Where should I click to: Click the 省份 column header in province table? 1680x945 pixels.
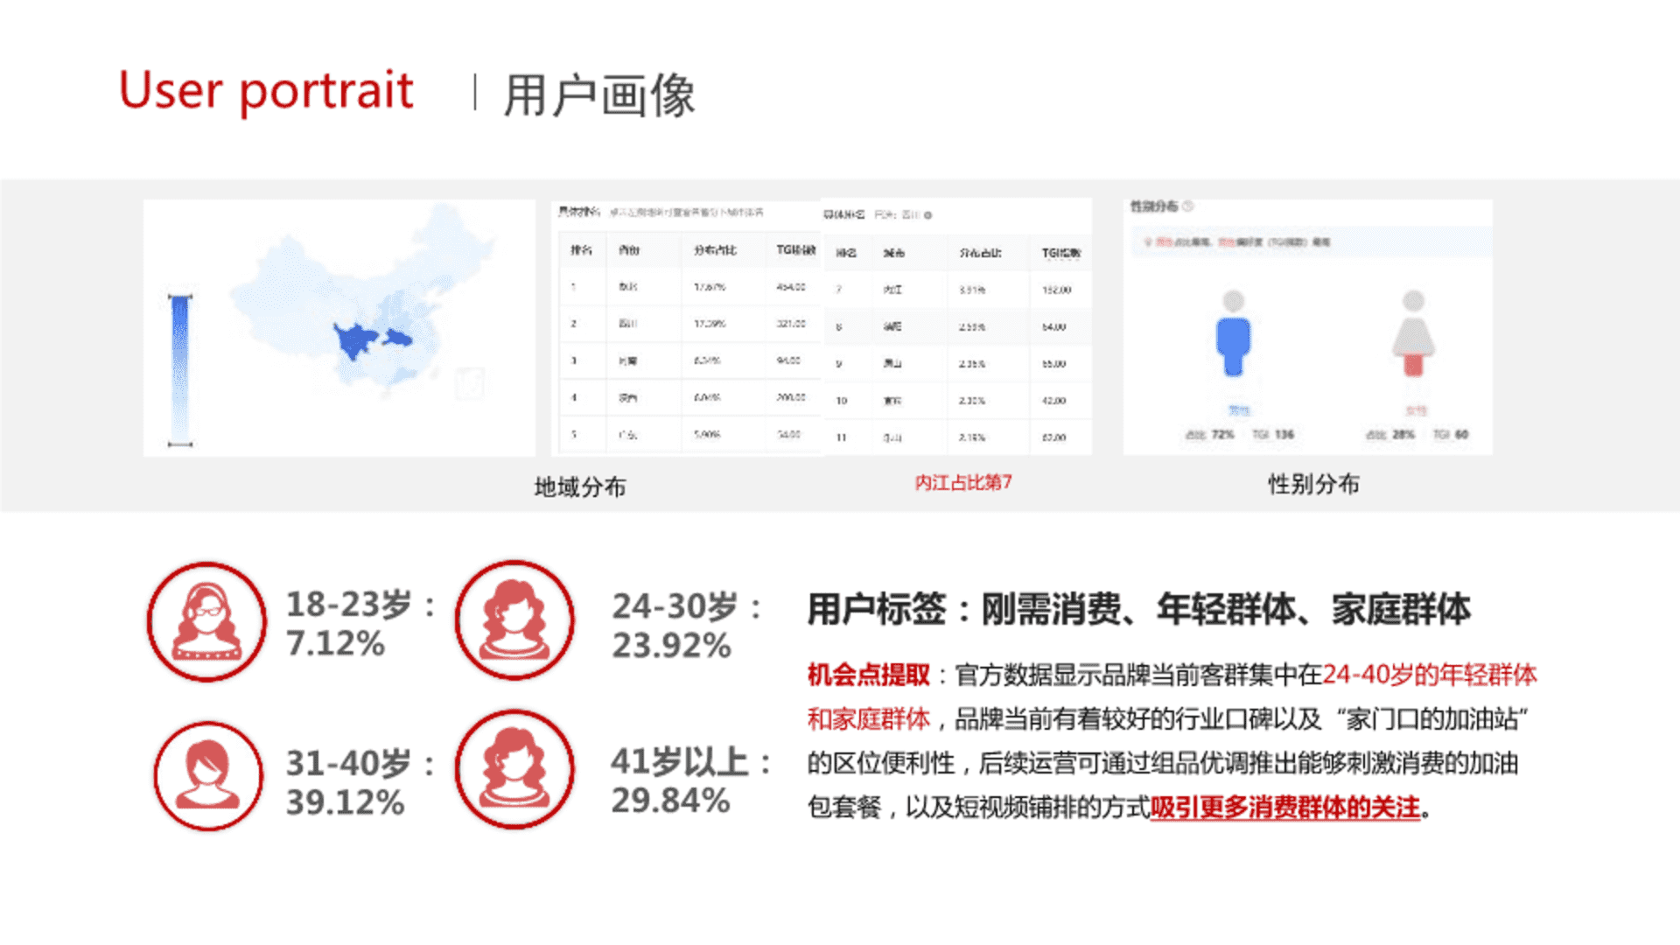pos(629,250)
